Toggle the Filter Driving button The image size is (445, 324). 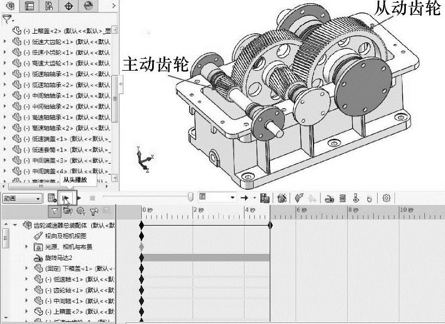pyautogui.click(x=81, y=211)
